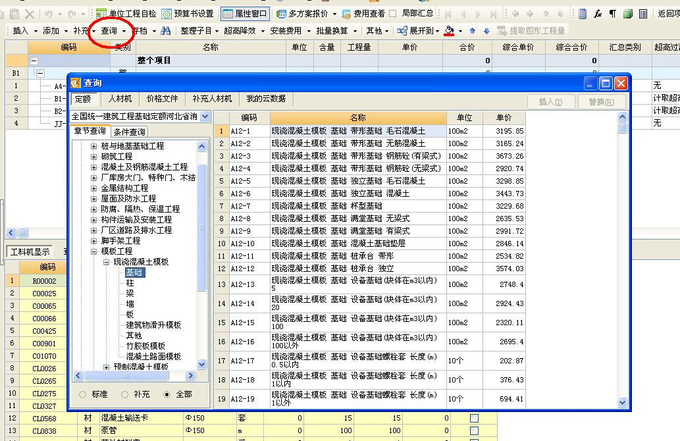The image size is (680, 441).
Task: Click the undo arrow icon
Action: click(x=49, y=14)
